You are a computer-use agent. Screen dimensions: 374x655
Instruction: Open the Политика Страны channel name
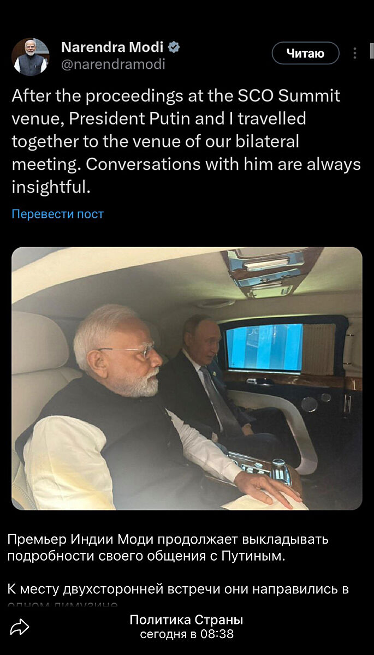coord(186,620)
